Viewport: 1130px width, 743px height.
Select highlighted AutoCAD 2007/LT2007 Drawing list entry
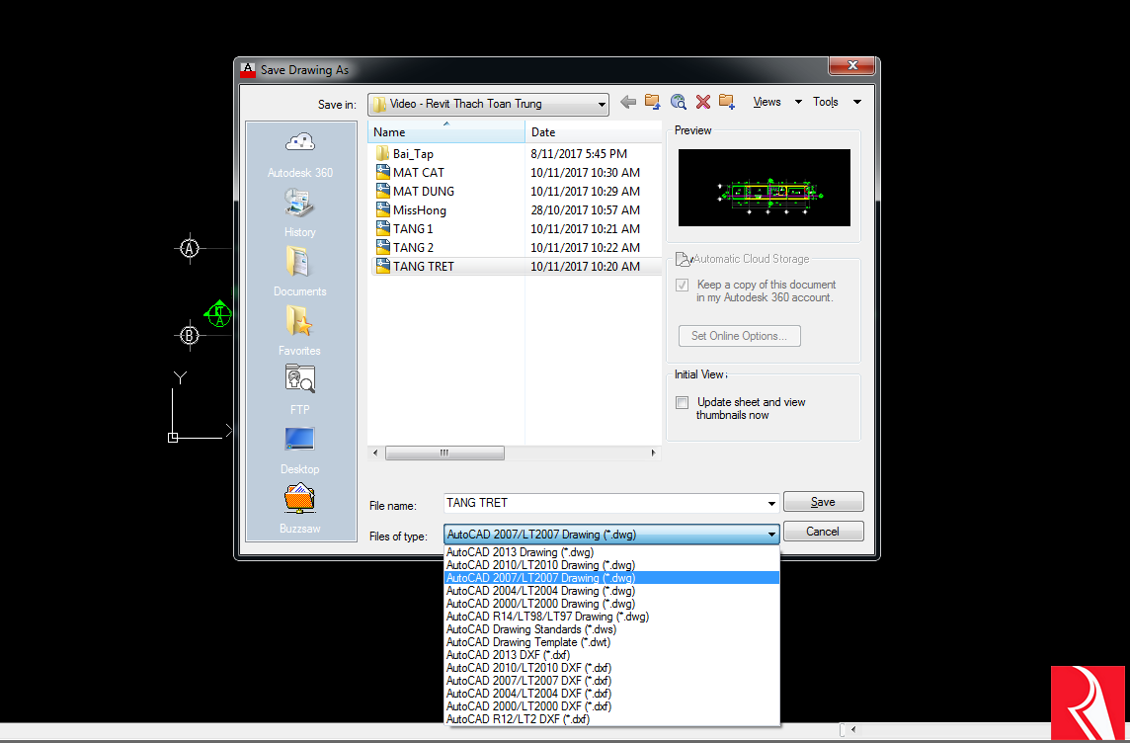click(x=611, y=578)
